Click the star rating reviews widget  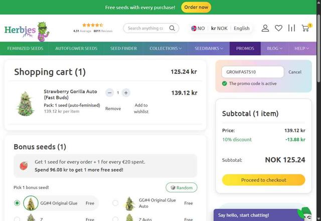[x=93, y=28]
